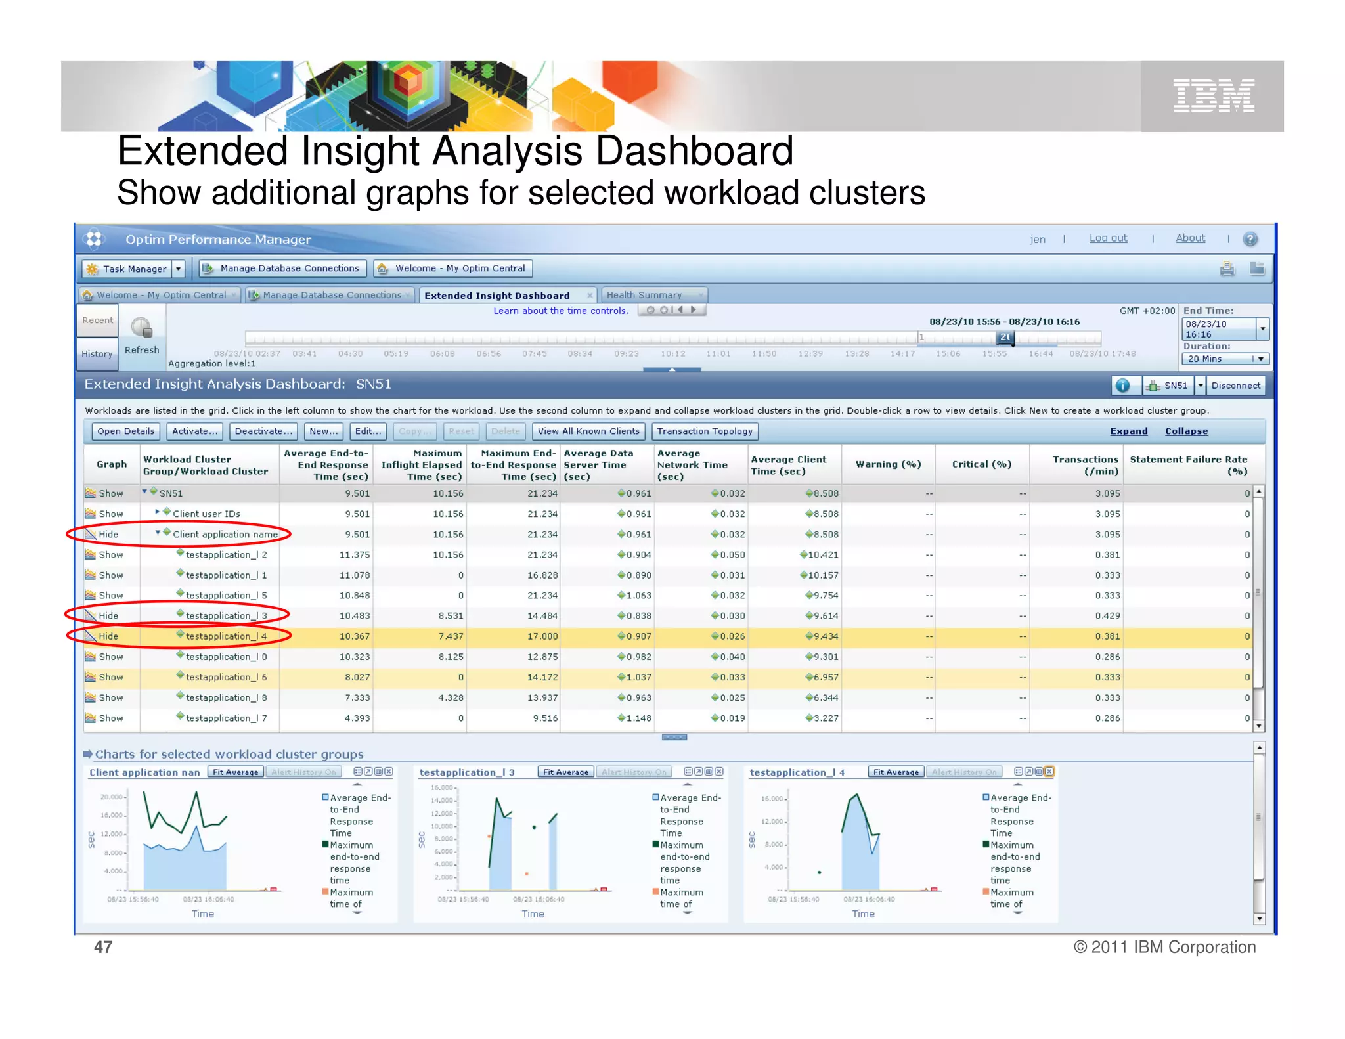
Task: Click the time slider handle
Action: point(1005,338)
